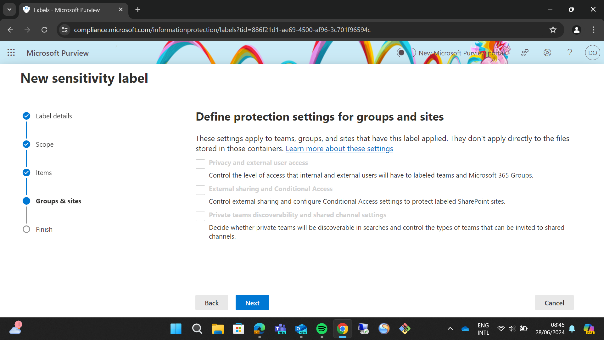View site information icon in address bar
The image size is (604, 340).
coord(64,30)
